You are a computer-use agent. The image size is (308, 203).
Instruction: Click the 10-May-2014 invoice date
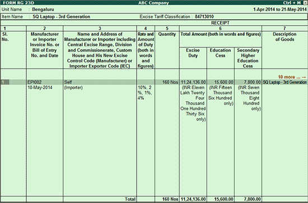[x=40, y=88]
